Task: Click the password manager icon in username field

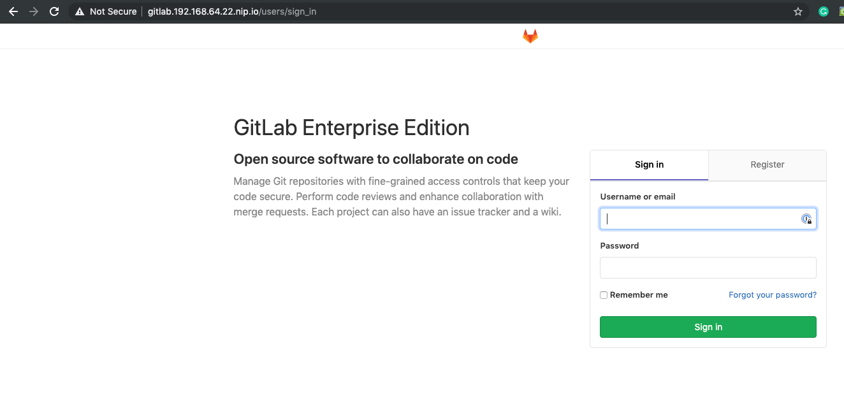Action: coord(806,219)
